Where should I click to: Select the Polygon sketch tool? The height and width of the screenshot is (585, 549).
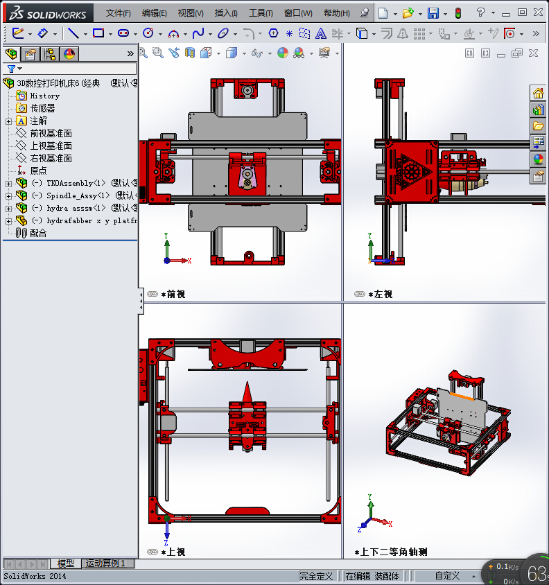coord(274,33)
